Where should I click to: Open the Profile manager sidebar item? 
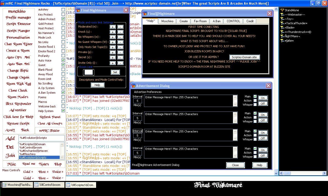pyautogui.click(x=18, y=18)
